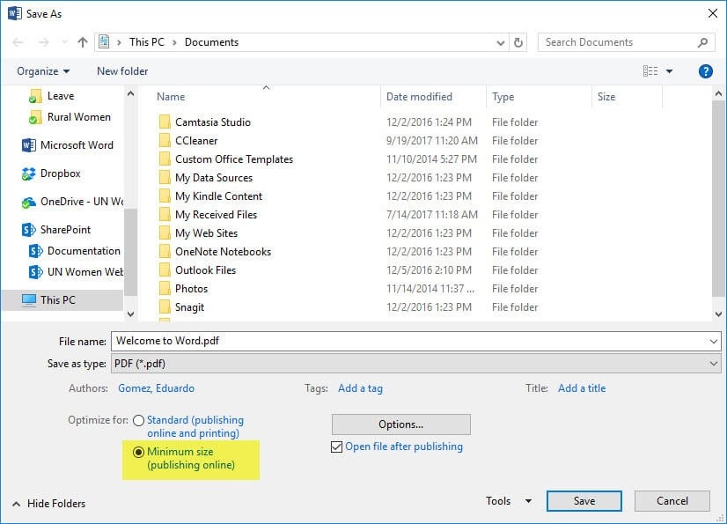
Task: Select Microsoft Word in navigation pane
Action: (x=68, y=145)
